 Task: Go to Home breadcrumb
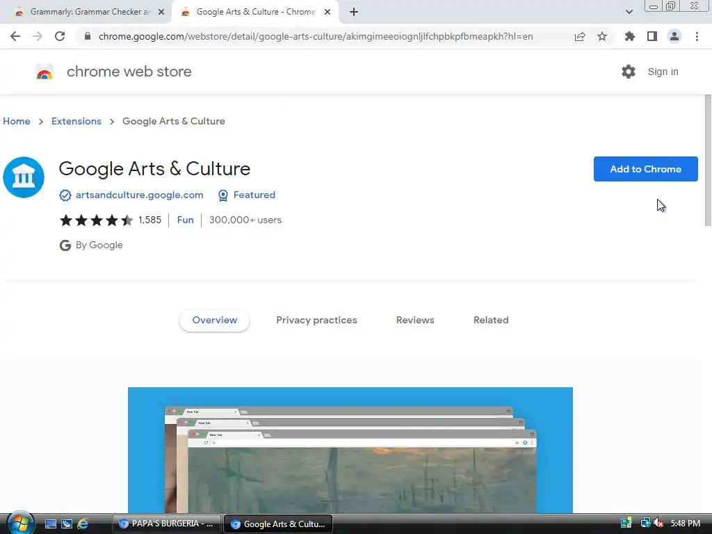point(17,121)
